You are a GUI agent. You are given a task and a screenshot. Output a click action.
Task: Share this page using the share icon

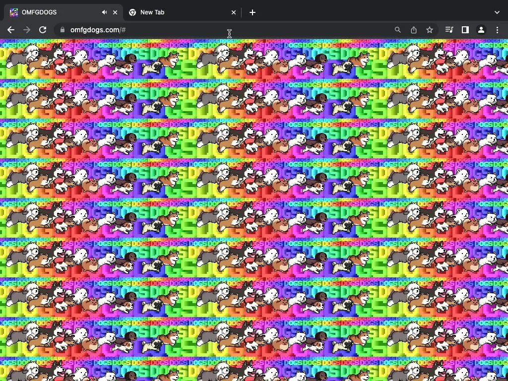414,30
